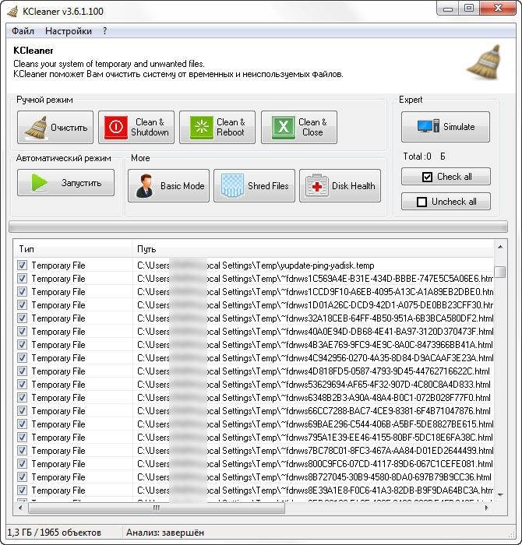Screen dimensions: 522x545
Task: Uncheck checkbox for ~fdnws4B3AE769 file row
Action: [22, 344]
